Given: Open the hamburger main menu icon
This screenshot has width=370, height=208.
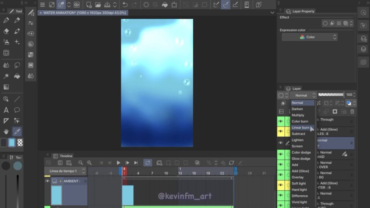Looking at the screenshot, I should 43,5.
